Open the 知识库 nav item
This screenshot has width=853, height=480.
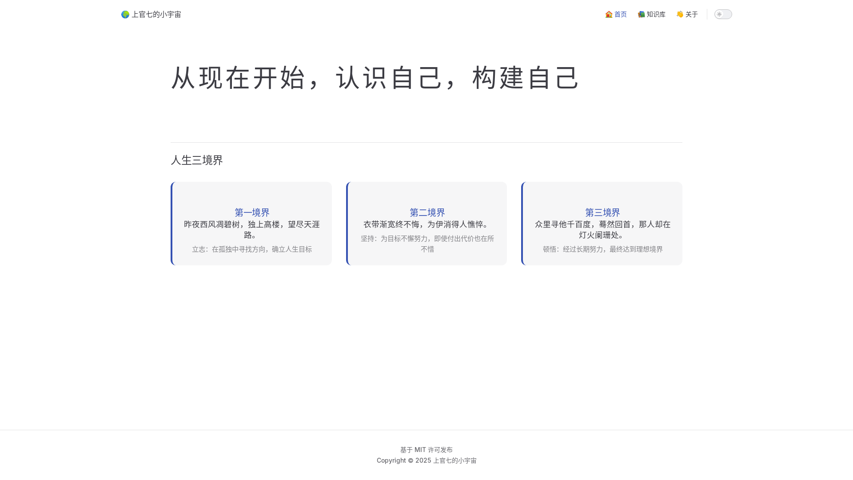(651, 14)
